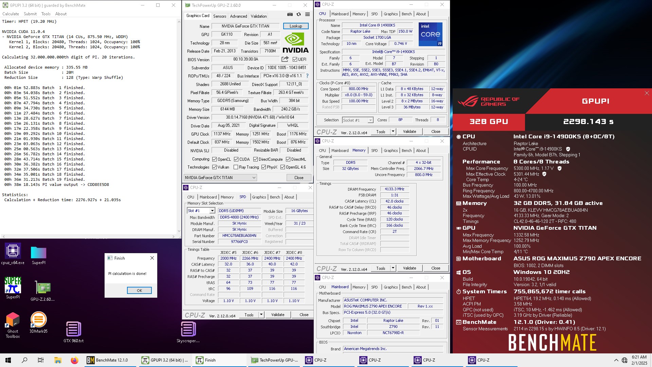652x367 pixels.
Task: Click the Windows Start button
Action: [x=8, y=360]
